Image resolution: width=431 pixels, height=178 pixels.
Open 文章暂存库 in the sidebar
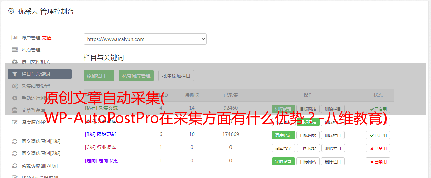coord(33,110)
